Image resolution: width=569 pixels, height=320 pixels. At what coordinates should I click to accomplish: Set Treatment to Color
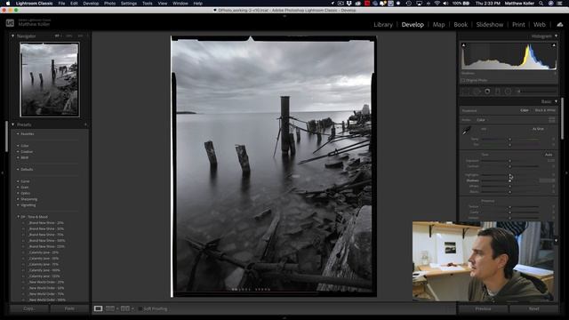coord(525,110)
